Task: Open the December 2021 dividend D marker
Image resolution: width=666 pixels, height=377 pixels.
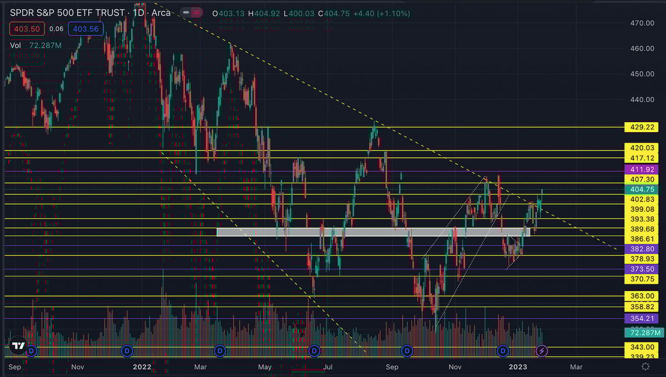Action: (127, 350)
